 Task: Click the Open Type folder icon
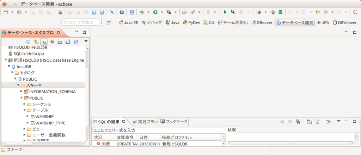(x=184, y=12)
